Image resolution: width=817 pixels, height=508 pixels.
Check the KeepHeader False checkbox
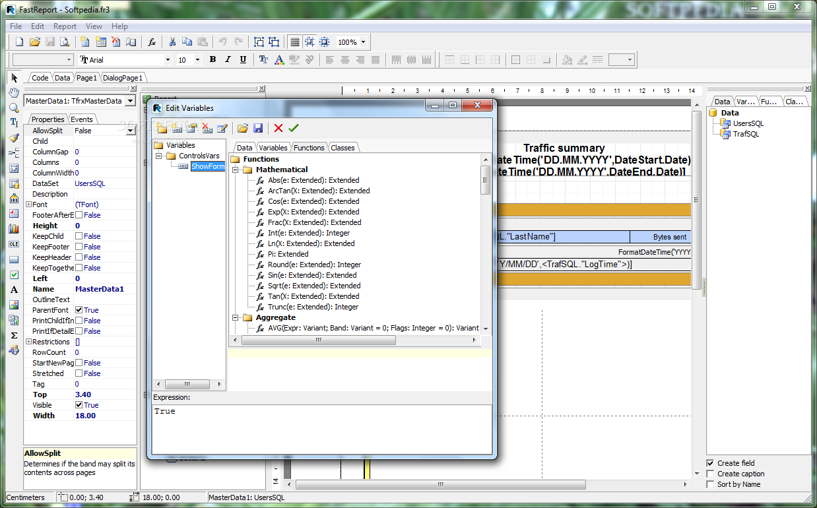(x=79, y=257)
